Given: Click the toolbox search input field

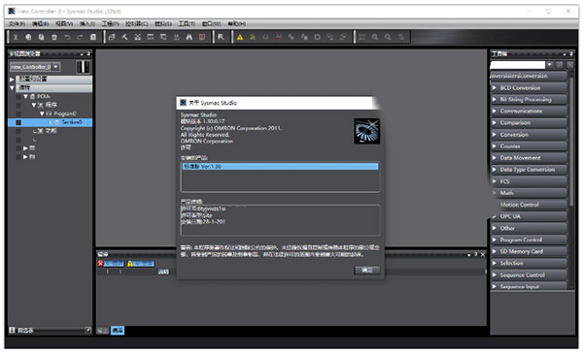Looking at the screenshot, I should (x=518, y=65).
